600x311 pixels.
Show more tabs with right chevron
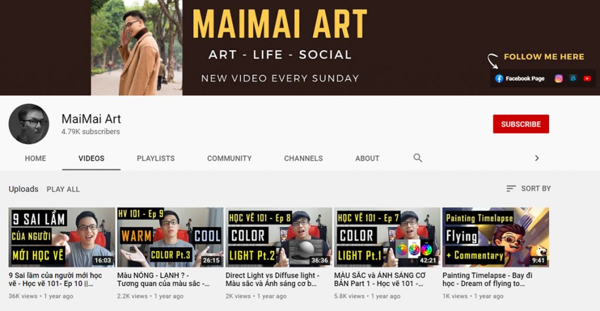[537, 158]
